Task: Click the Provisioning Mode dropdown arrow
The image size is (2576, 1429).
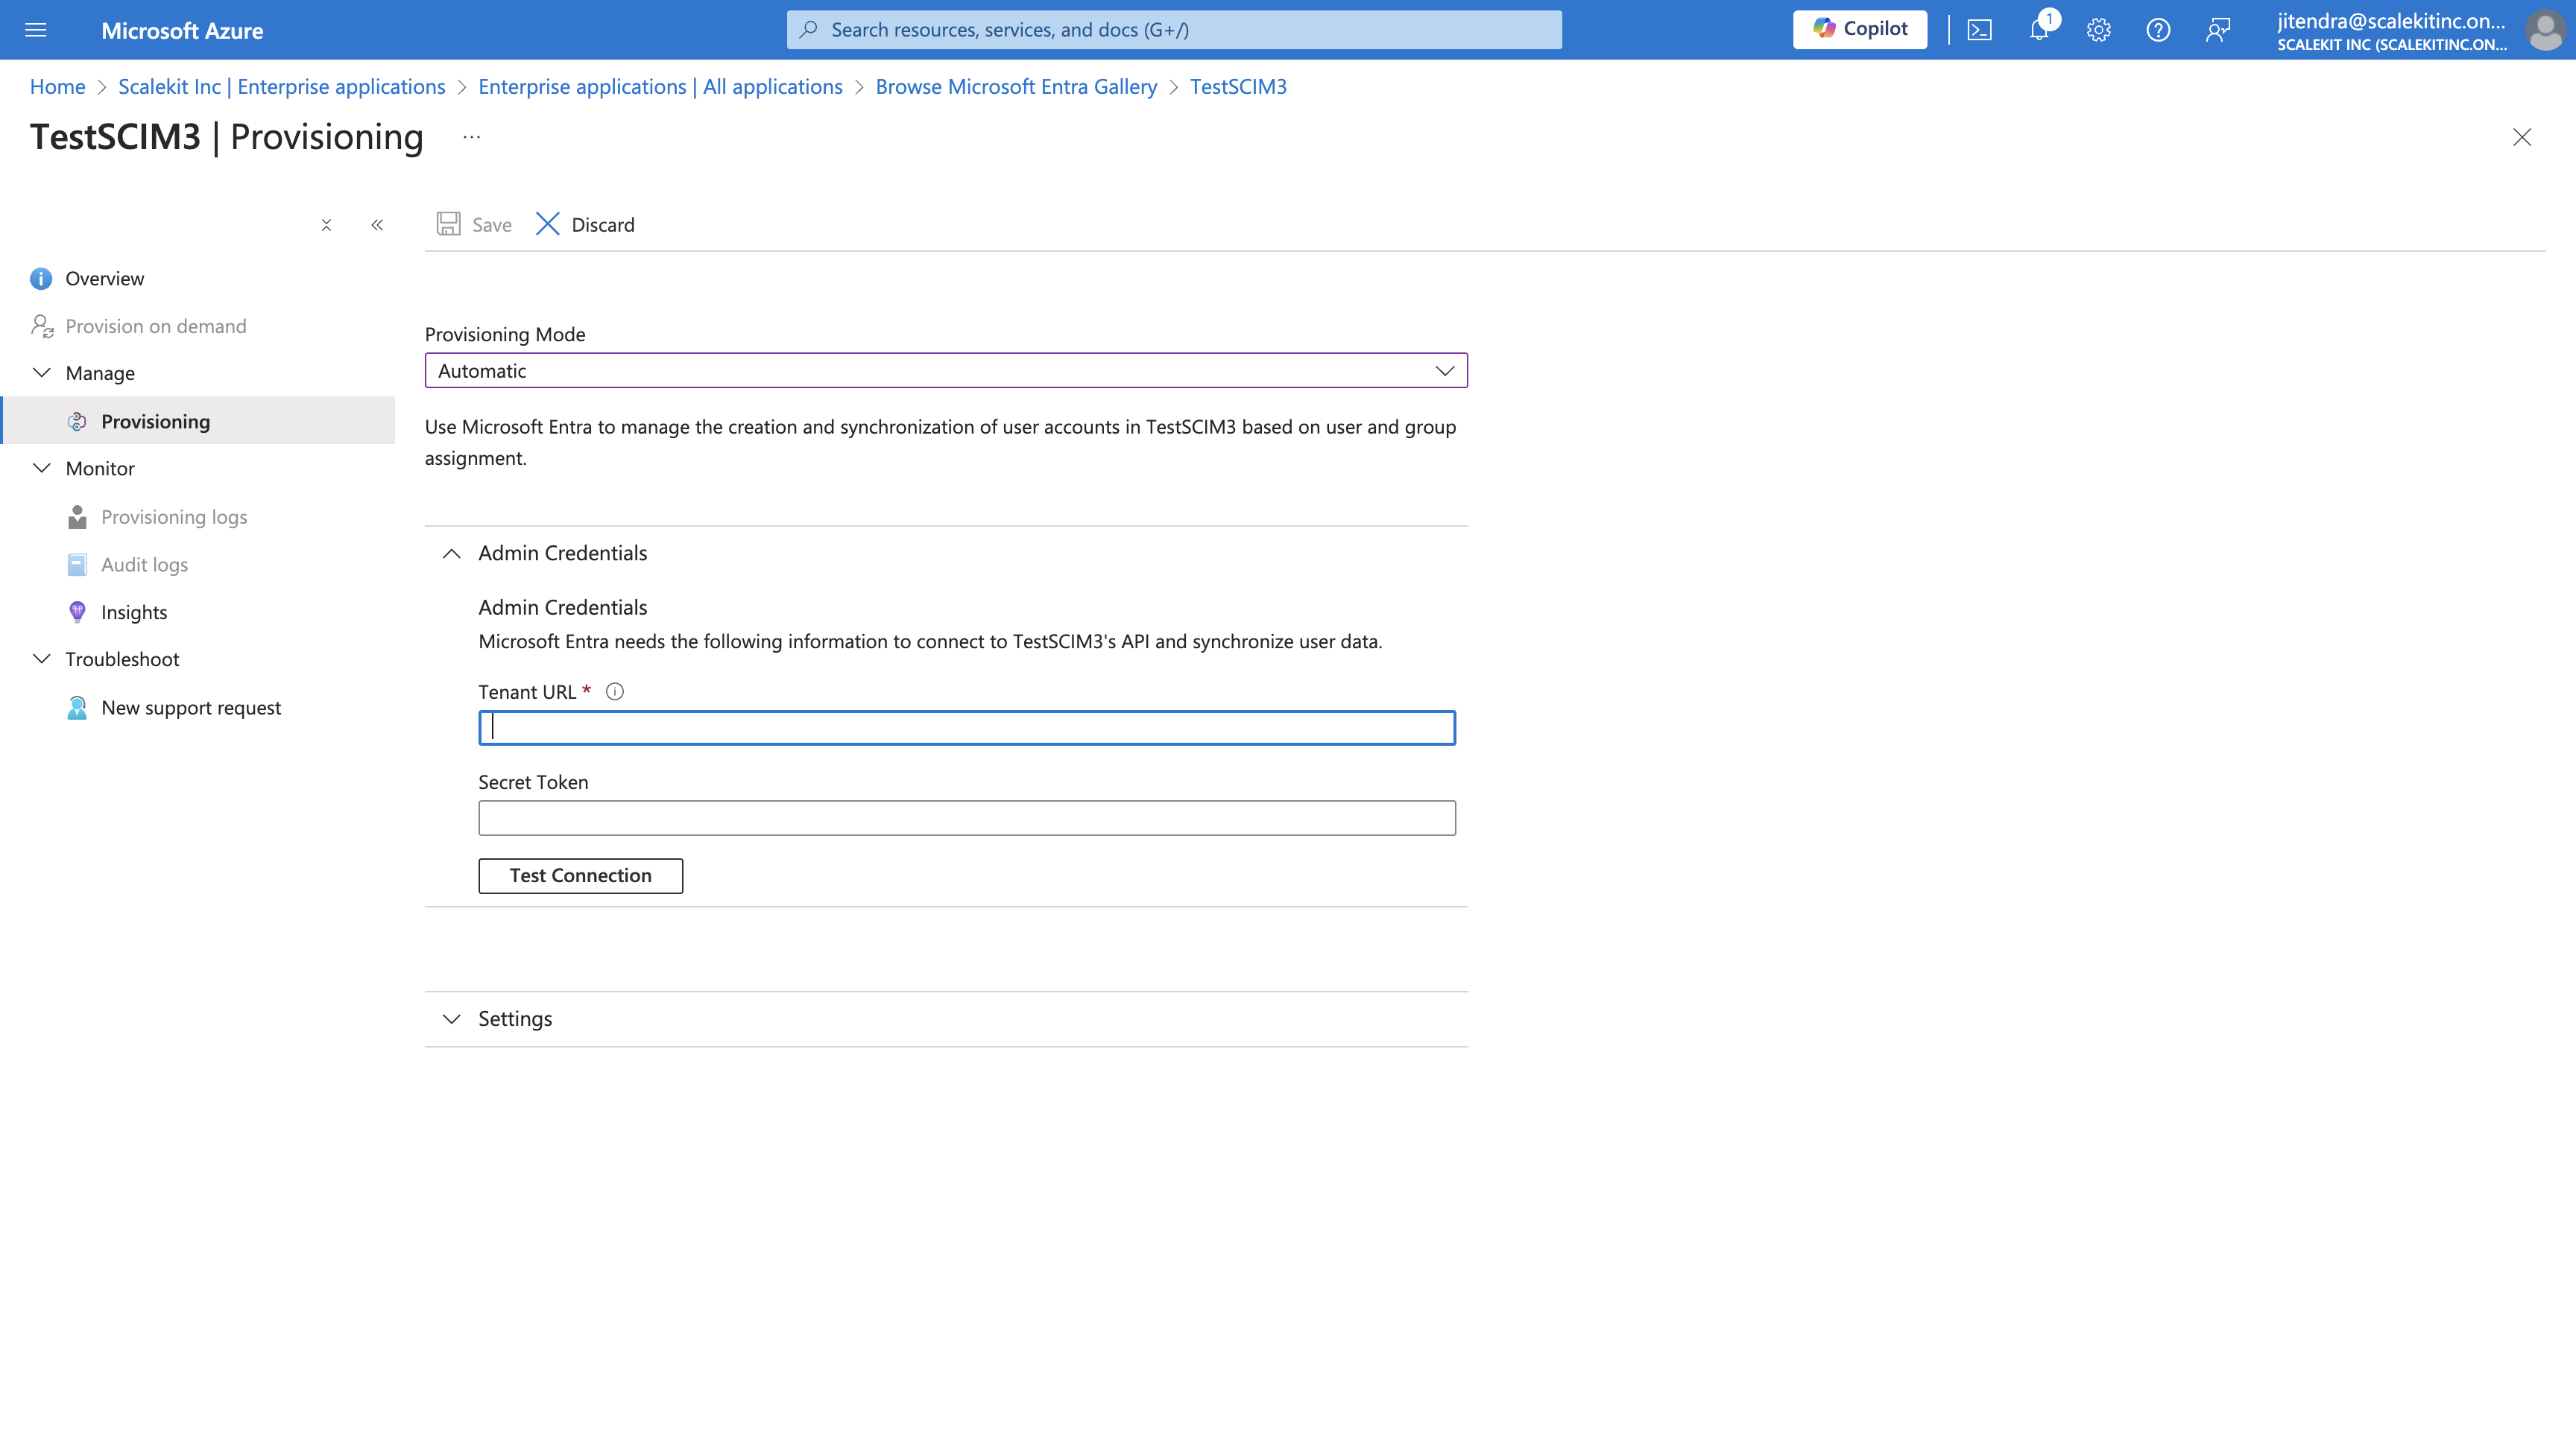Action: 1444,371
